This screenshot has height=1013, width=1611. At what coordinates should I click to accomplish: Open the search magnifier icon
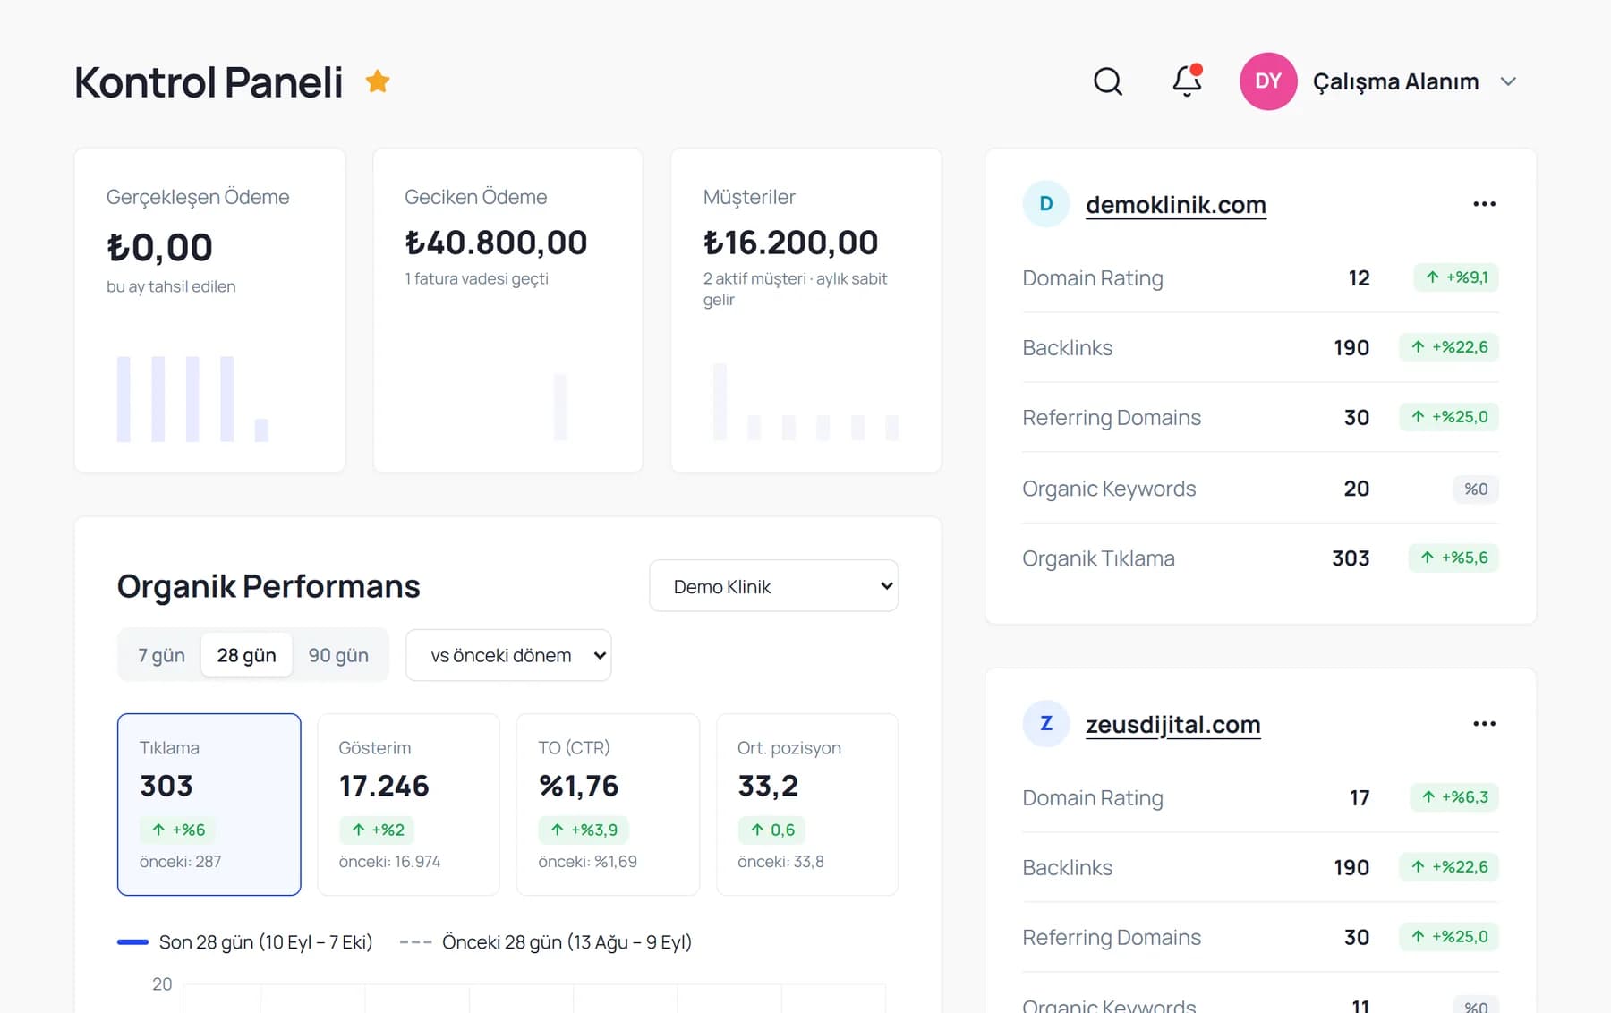[x=1108, y=81]
